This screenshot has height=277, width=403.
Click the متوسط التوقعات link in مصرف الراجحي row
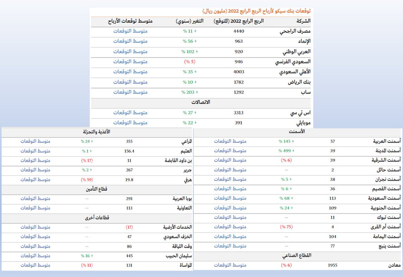130,31
